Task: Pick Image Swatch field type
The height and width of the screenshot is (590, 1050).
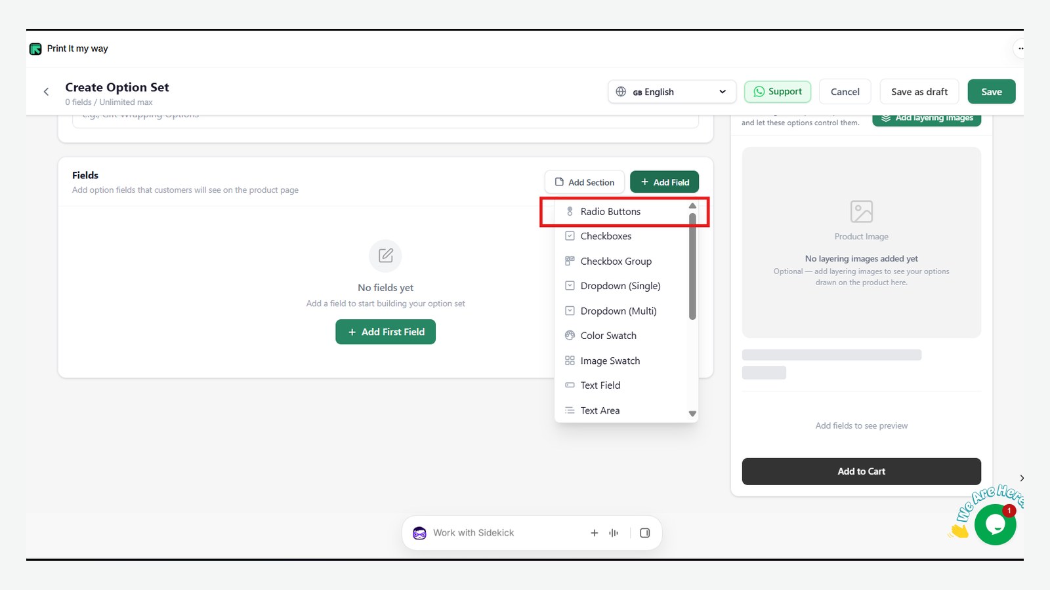Action: pos(621,361)
